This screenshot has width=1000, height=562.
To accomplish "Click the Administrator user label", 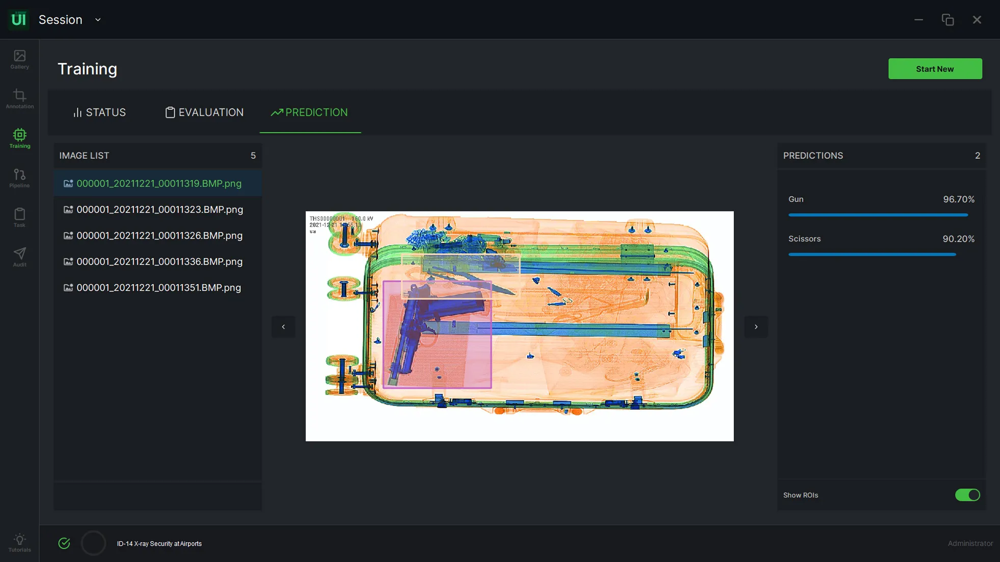I will coord(970,544).
